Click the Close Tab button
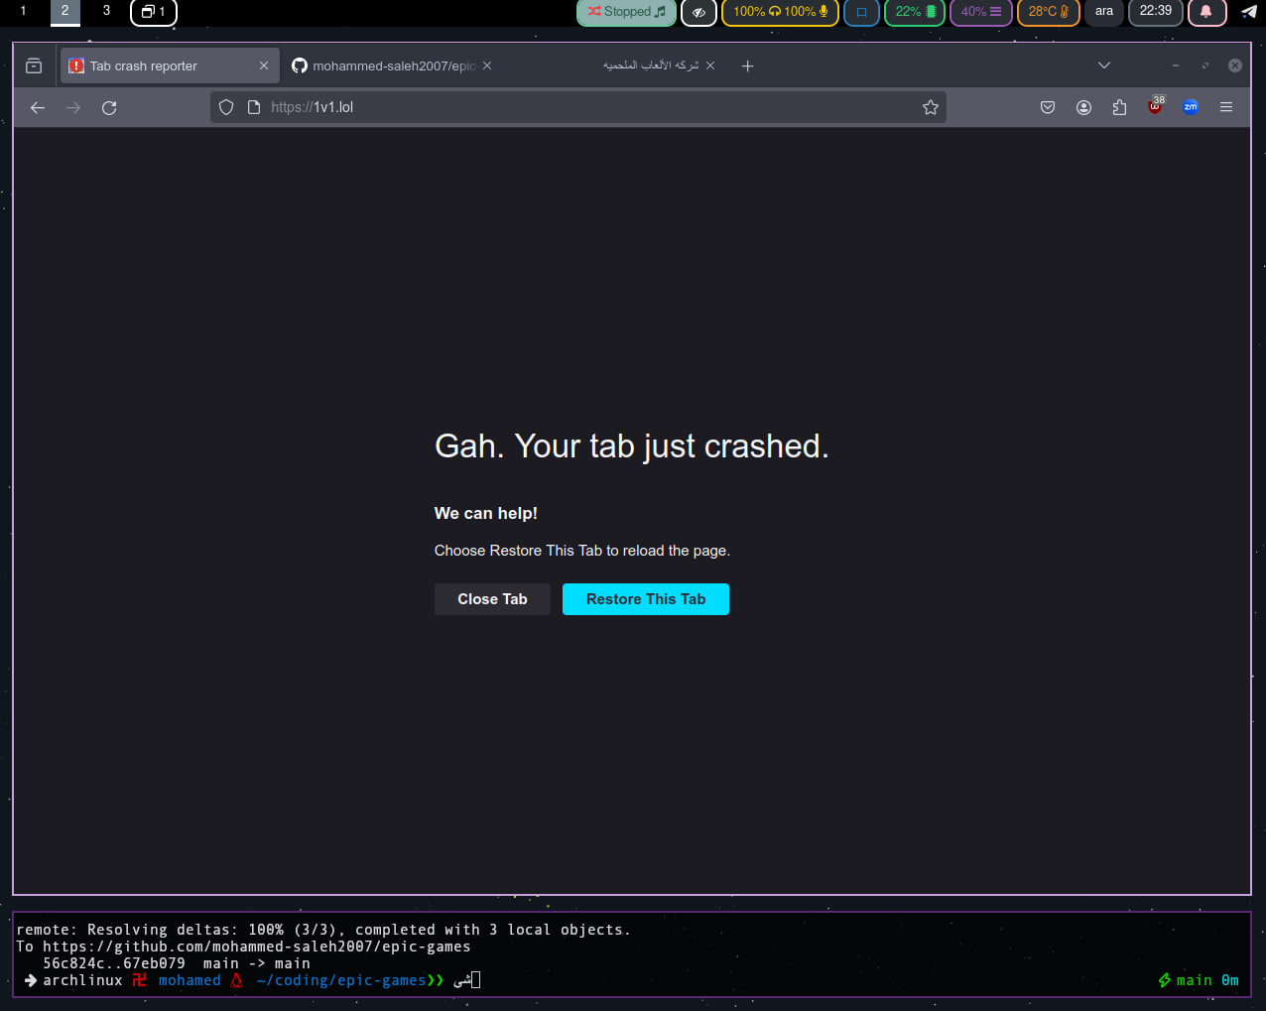 tap(492, 599)
